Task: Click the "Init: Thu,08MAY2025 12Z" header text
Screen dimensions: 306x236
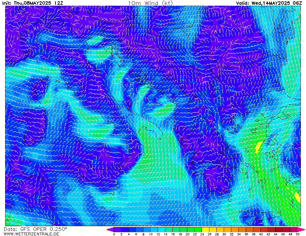Action: pos(33,3)
